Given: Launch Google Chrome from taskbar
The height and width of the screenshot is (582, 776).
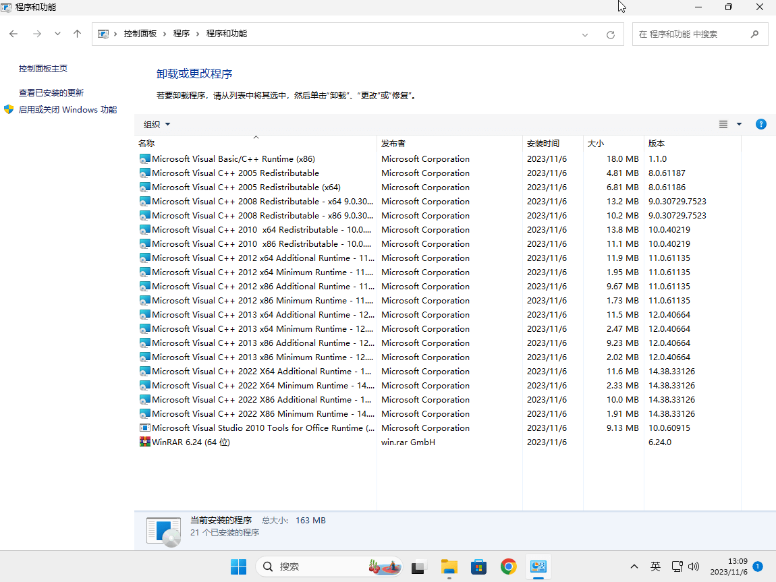Looking at the screenshot, I should click(x=508, y=566).
